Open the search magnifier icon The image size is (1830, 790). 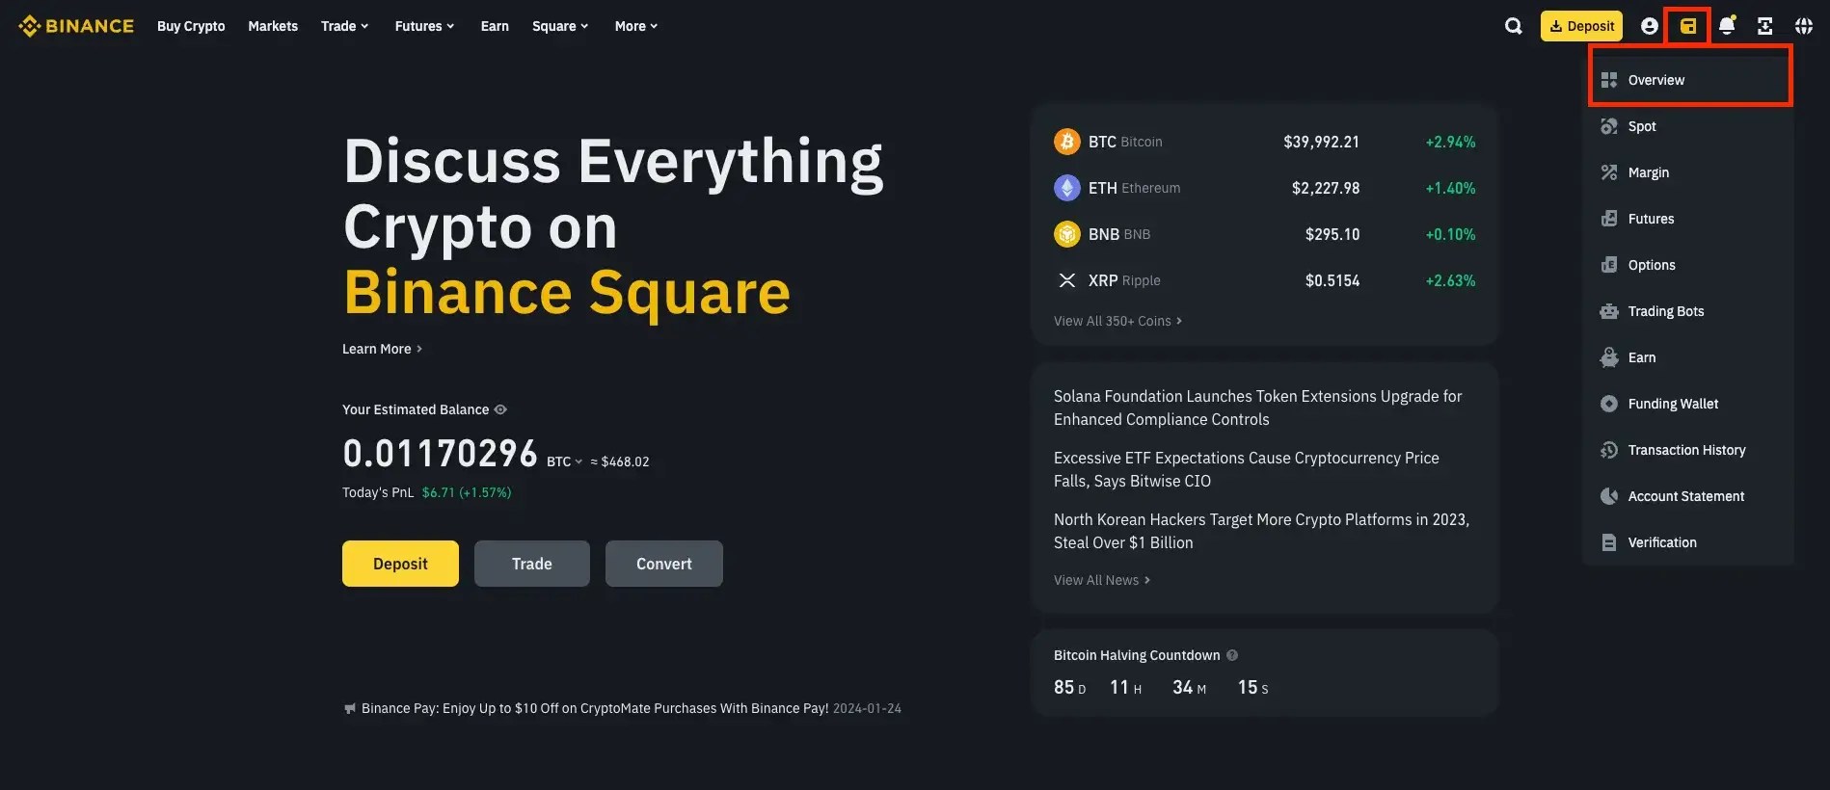[x=1514, y=26]
